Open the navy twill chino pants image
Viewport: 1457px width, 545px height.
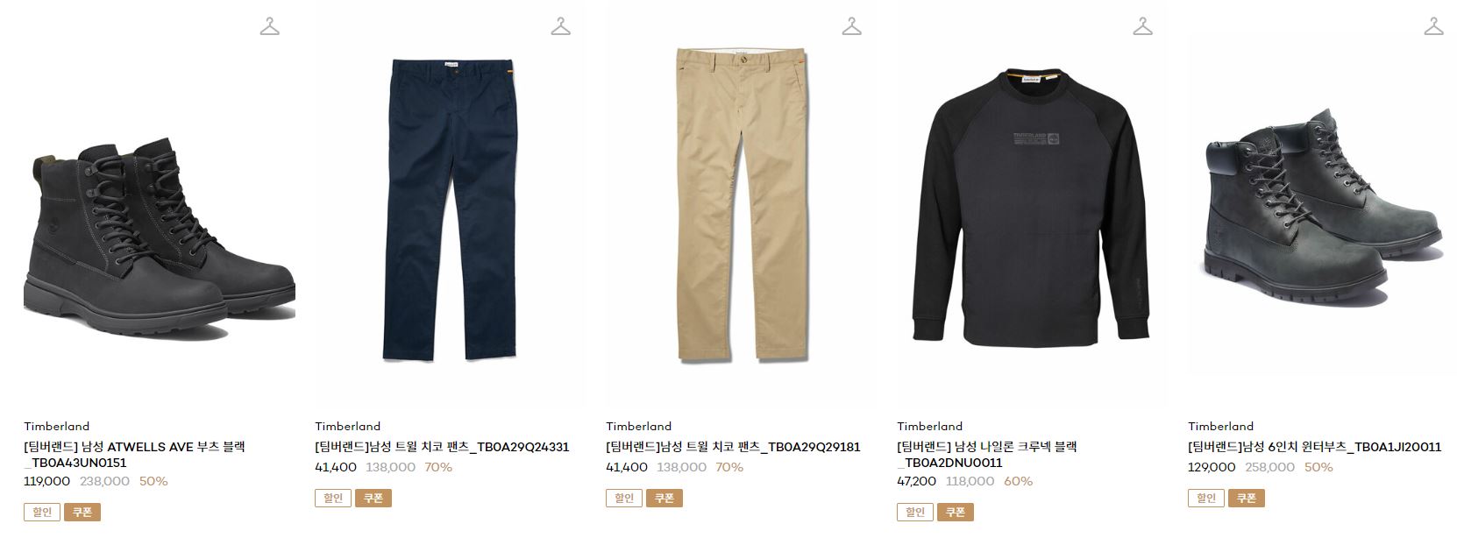click(x=451, y=209)
